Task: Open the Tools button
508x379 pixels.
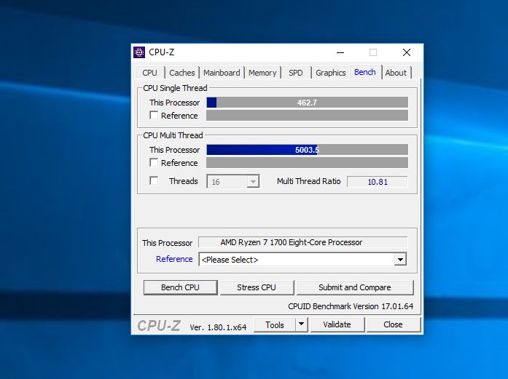Action: 275,324
